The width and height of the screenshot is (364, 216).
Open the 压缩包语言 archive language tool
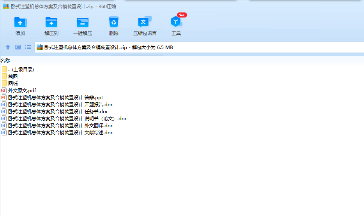[x=145, y=22]
